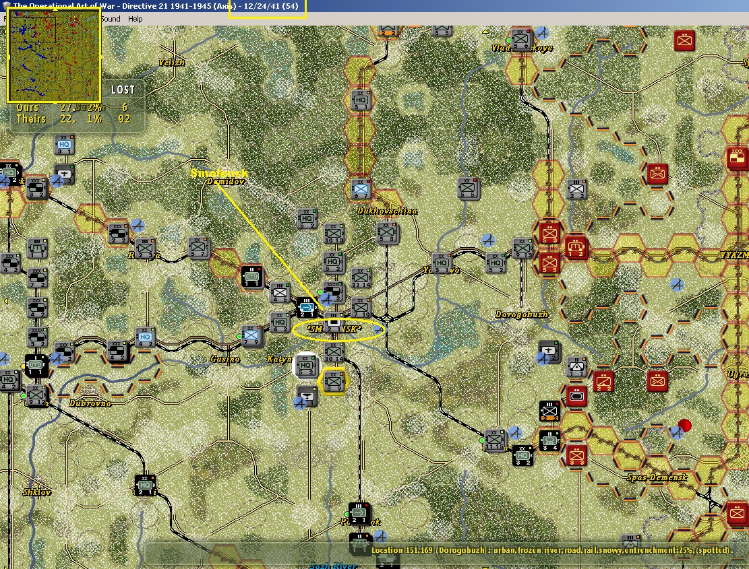Image resolution: width=749 pixels, height=569 pixels.
Task: Select the red Soviet 2-2 unit with diagonal symbol
Action: (x=603, y=382)
